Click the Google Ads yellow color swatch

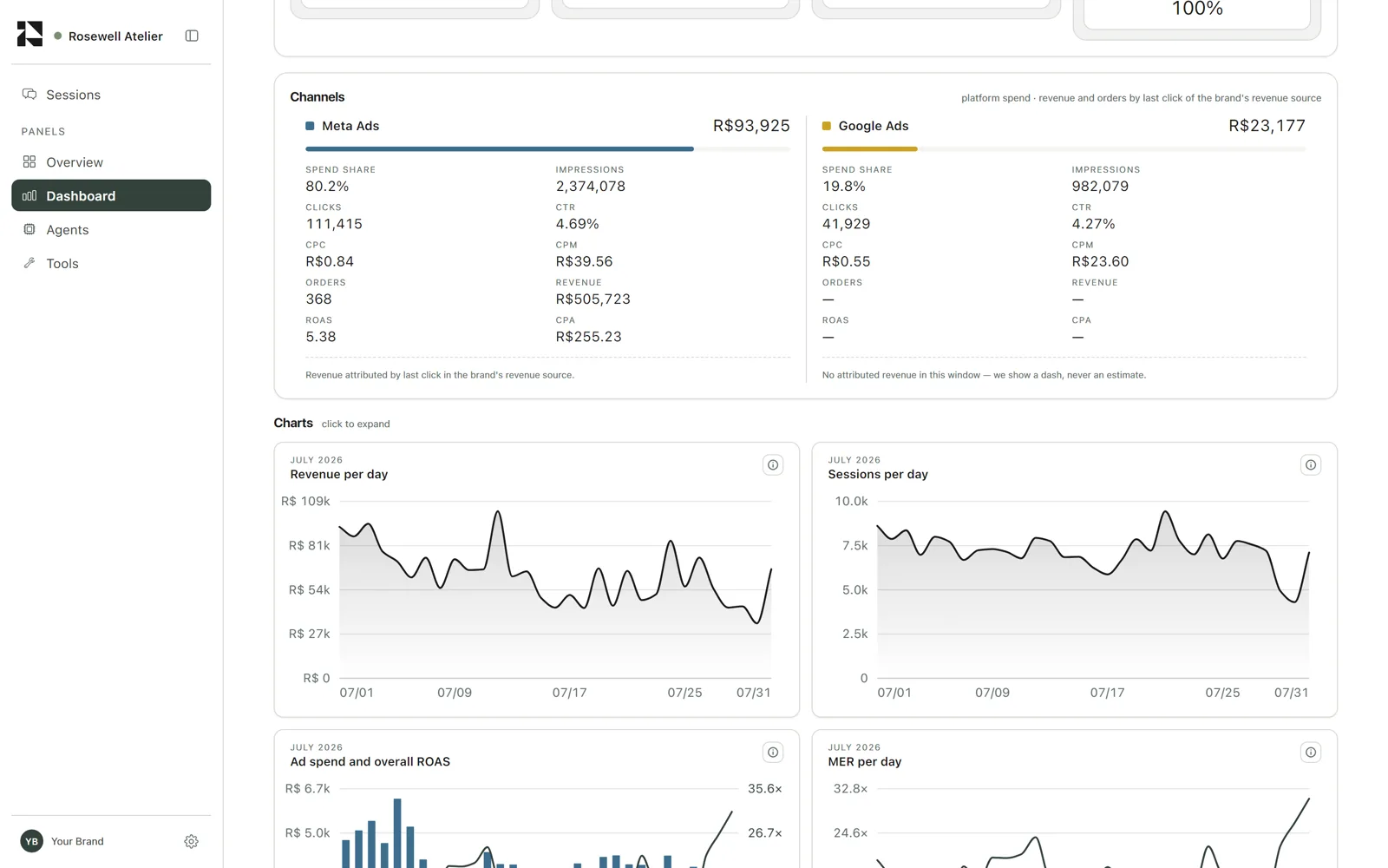(x=827, y=126)
